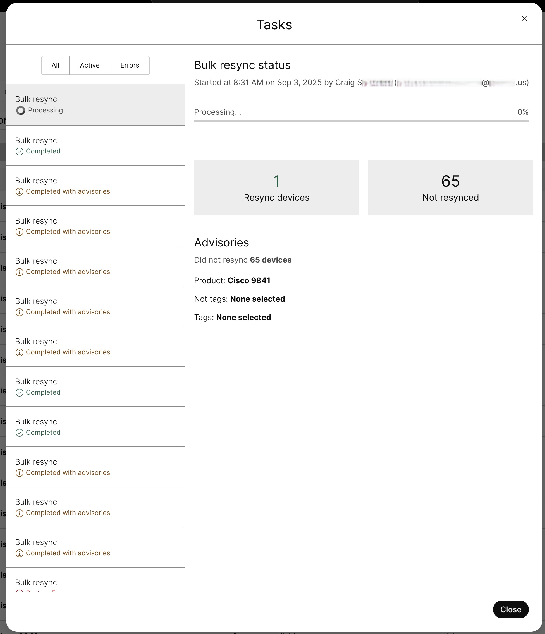Image resolution: width=545 pixels, height=634 pixels.
Task: Open the Resync devices count tile
Action: tap(276, 188)
